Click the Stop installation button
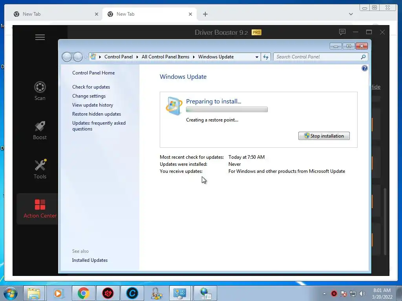 [x=324, y=136]
